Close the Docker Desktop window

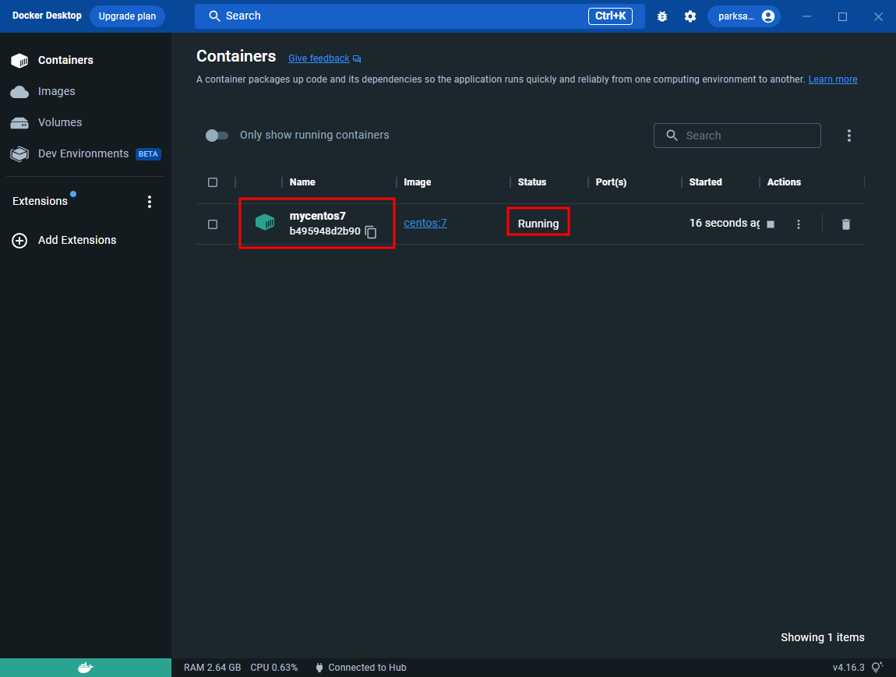pos(878,16)
